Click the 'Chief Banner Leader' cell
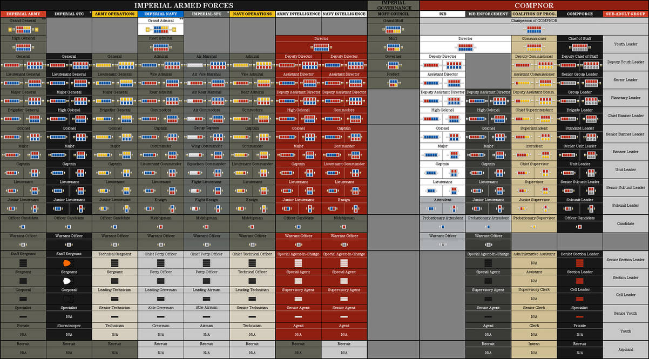The height and width of the screenshot is (359, 649). (x=626, y=116)
